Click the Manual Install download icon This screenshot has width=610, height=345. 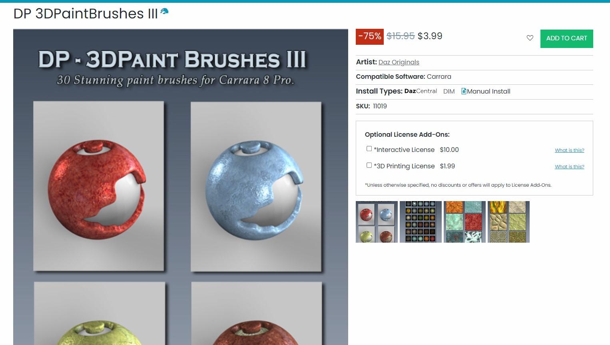[x=464, y=91]
